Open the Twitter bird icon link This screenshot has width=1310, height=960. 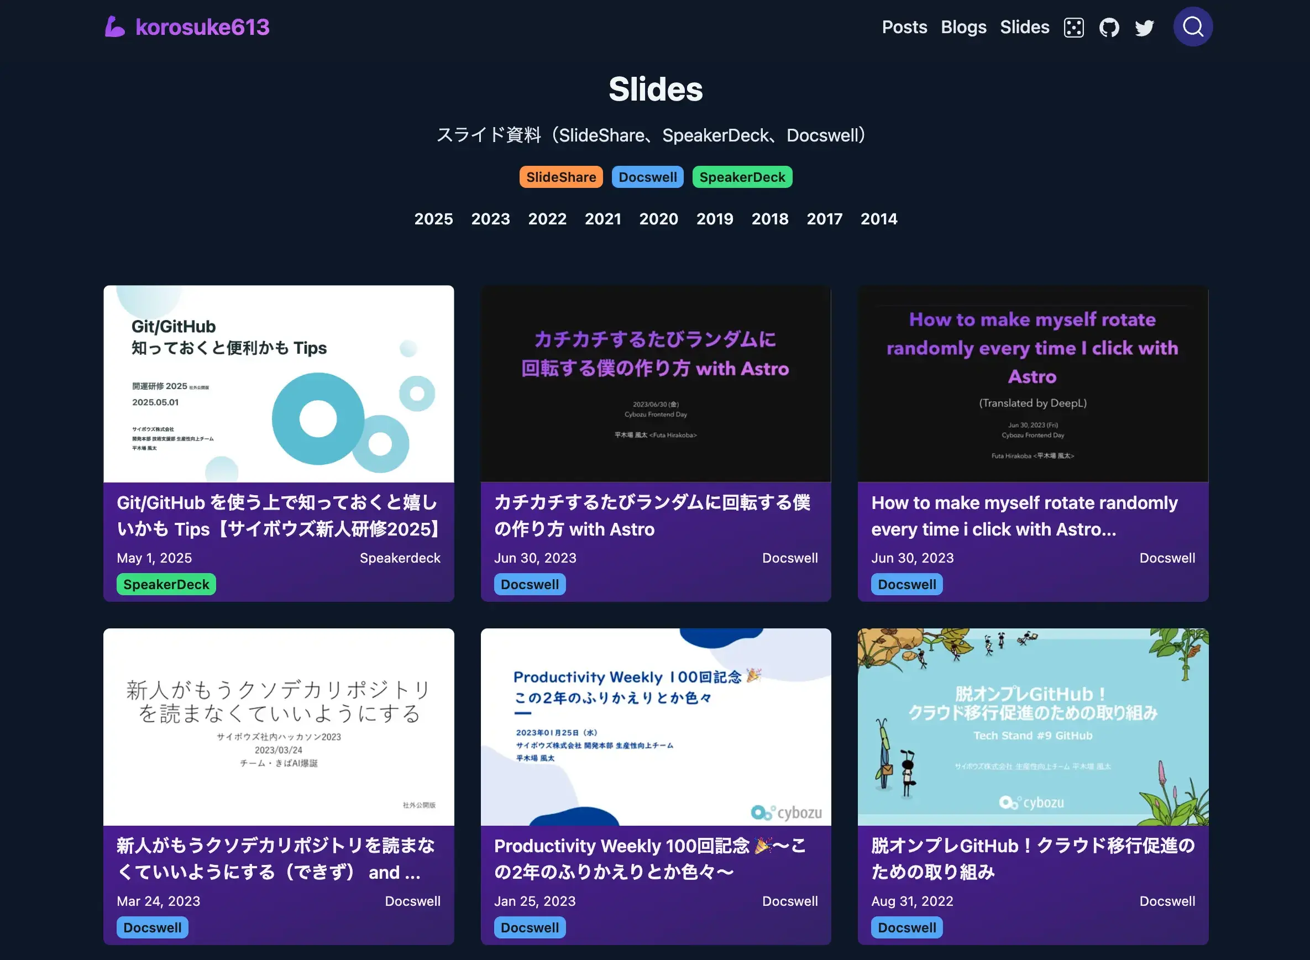(x=1144, y=27)
